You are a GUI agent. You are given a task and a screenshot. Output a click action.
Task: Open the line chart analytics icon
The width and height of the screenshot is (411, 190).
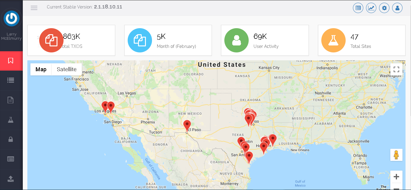371,8
